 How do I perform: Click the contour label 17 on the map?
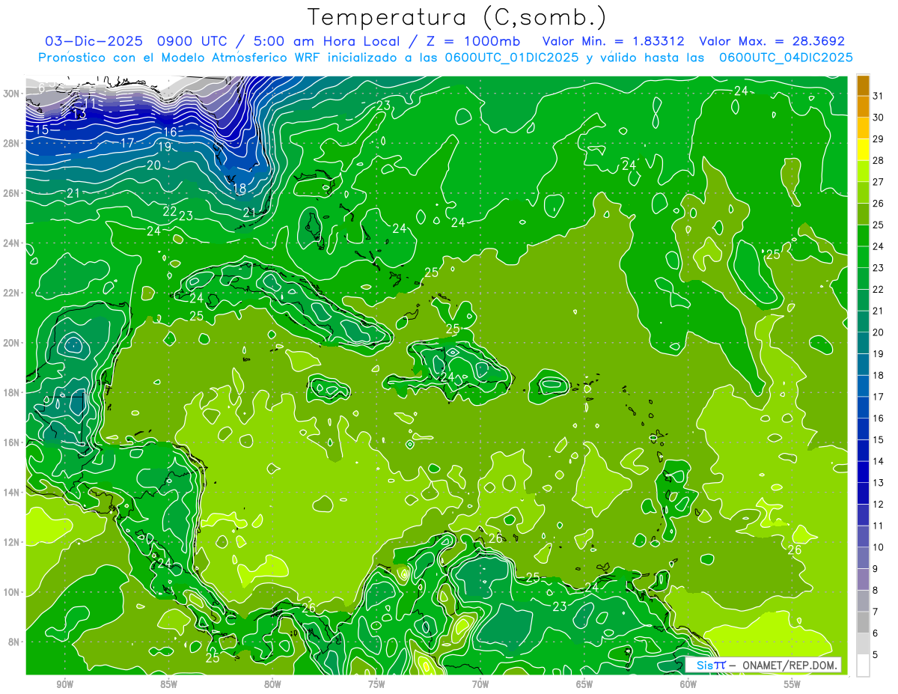pos(127,142)
